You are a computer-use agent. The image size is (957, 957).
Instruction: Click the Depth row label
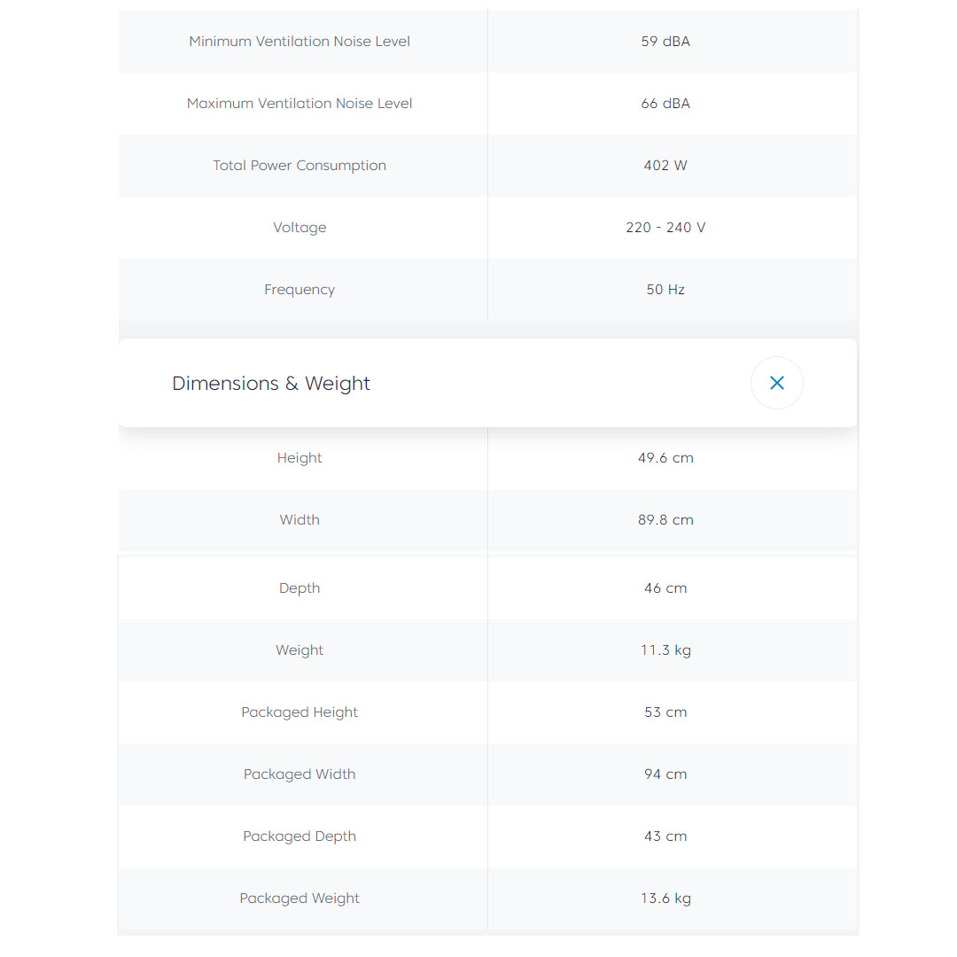tap(300, 588)
